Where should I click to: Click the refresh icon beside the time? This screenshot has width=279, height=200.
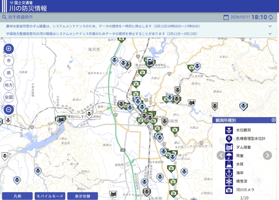click(x=271, y=17)
